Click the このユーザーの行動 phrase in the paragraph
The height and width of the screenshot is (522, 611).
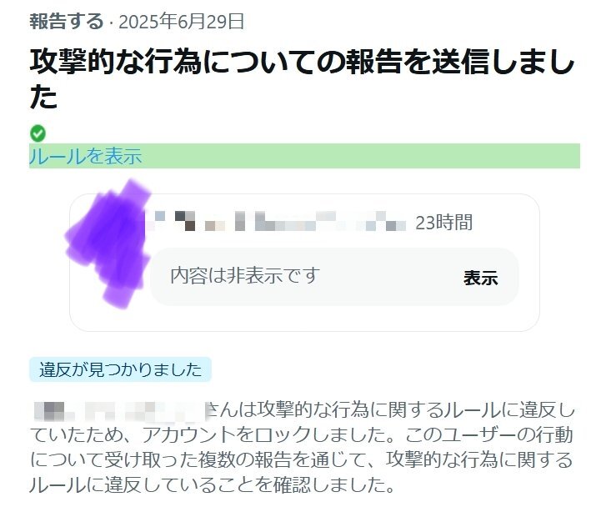pyautogui.click(x=489, y=434)
